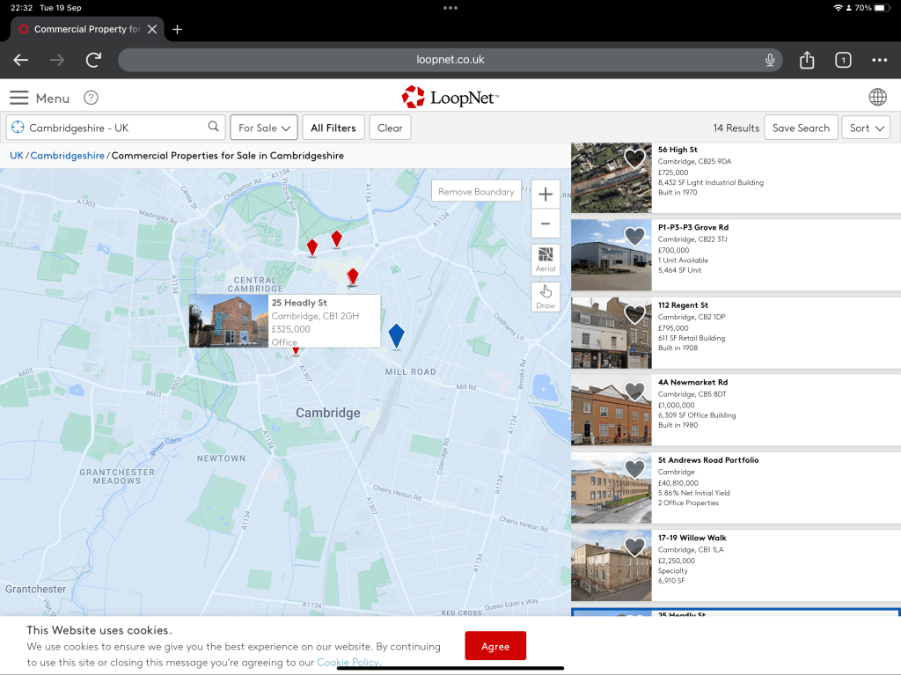Screen dimensions: 901x675
Task: Click the 14 Results count
Action: pos(736,128)
